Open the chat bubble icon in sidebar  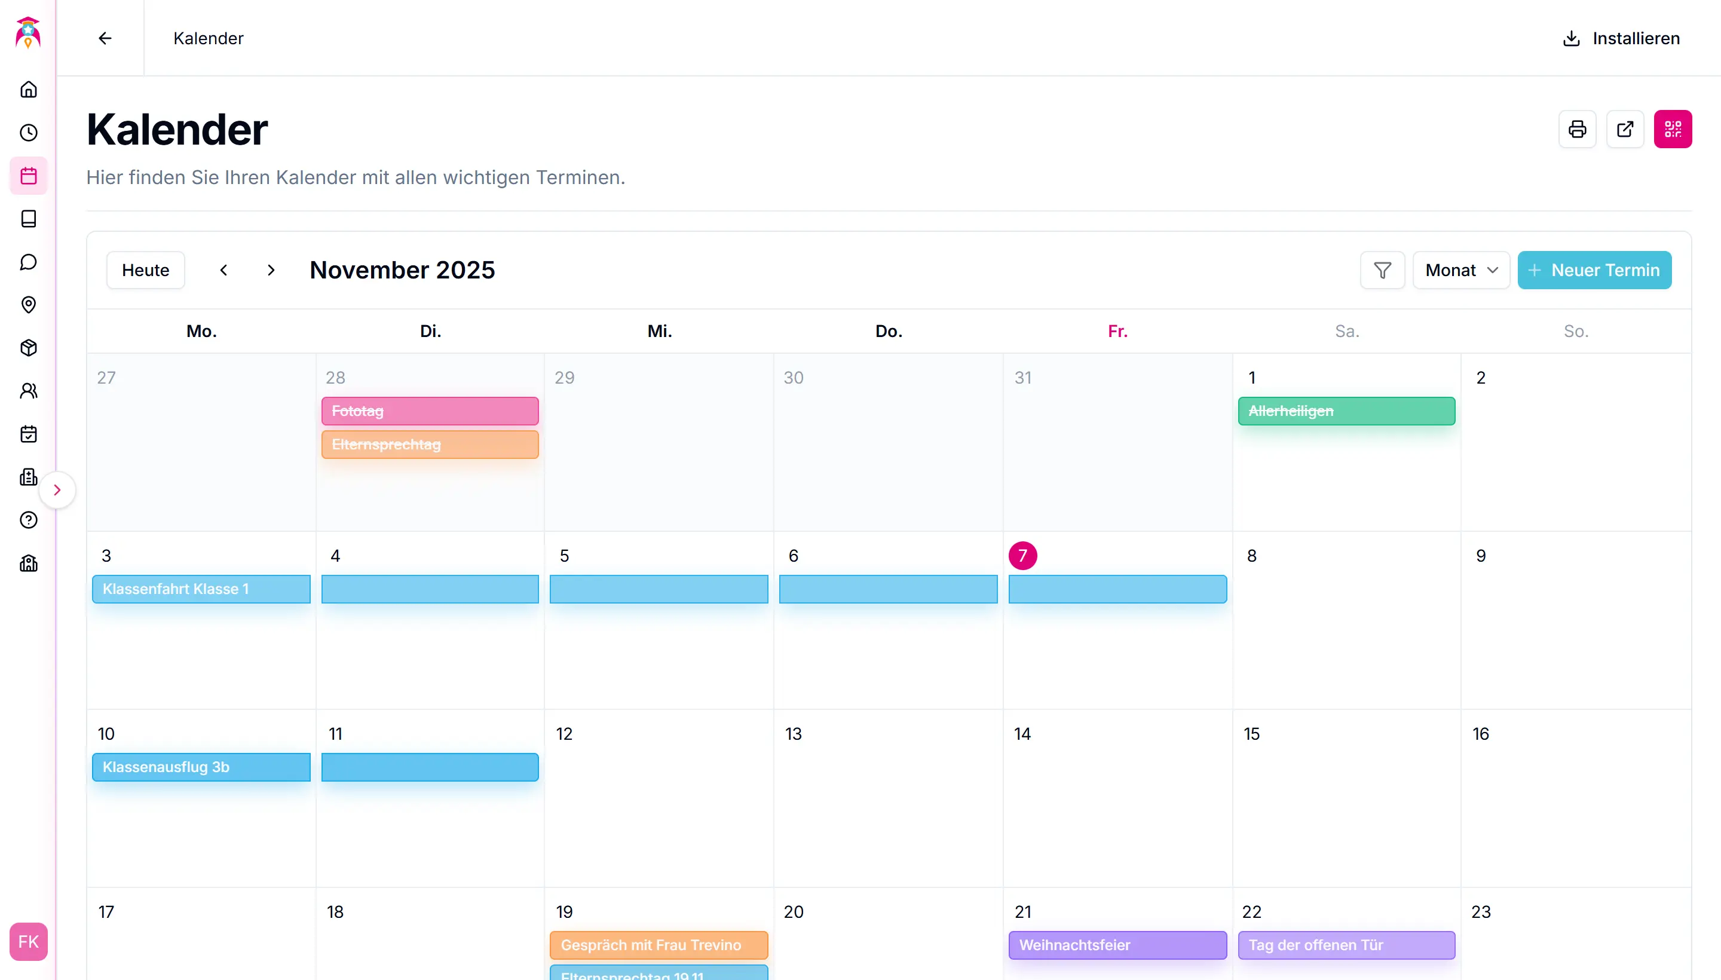28,262
